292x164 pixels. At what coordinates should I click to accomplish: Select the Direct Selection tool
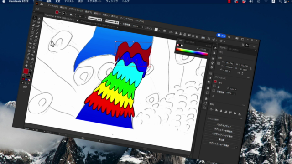tap(39, 19)
